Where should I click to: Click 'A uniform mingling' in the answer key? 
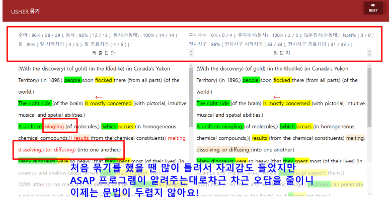pyautogui.click(x=220, y=127)
